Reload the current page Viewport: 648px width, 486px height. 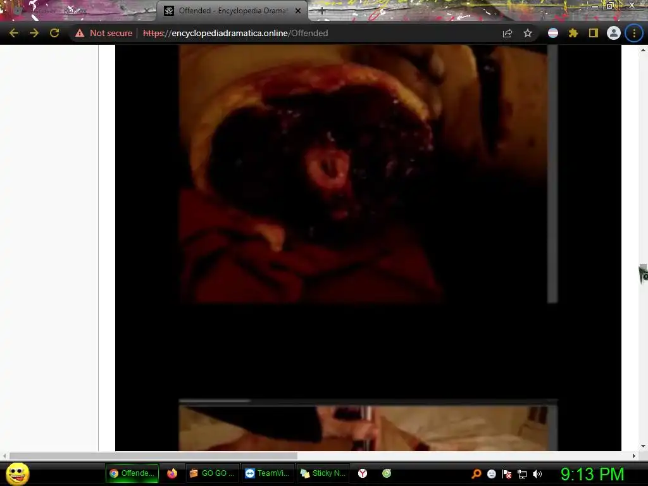[54, 33]
